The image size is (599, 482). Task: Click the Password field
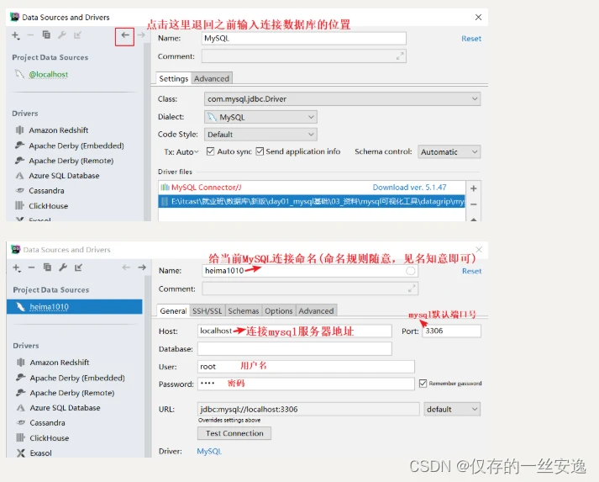coord(306,384)
